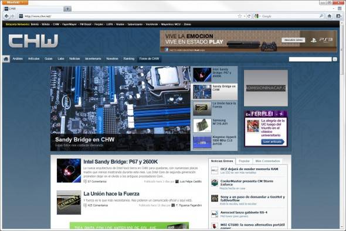Image resolution: width=346 pixels, height=231 pixels.
Task: Click Google search bar magnifier icon
Action: tap(321, 16)
